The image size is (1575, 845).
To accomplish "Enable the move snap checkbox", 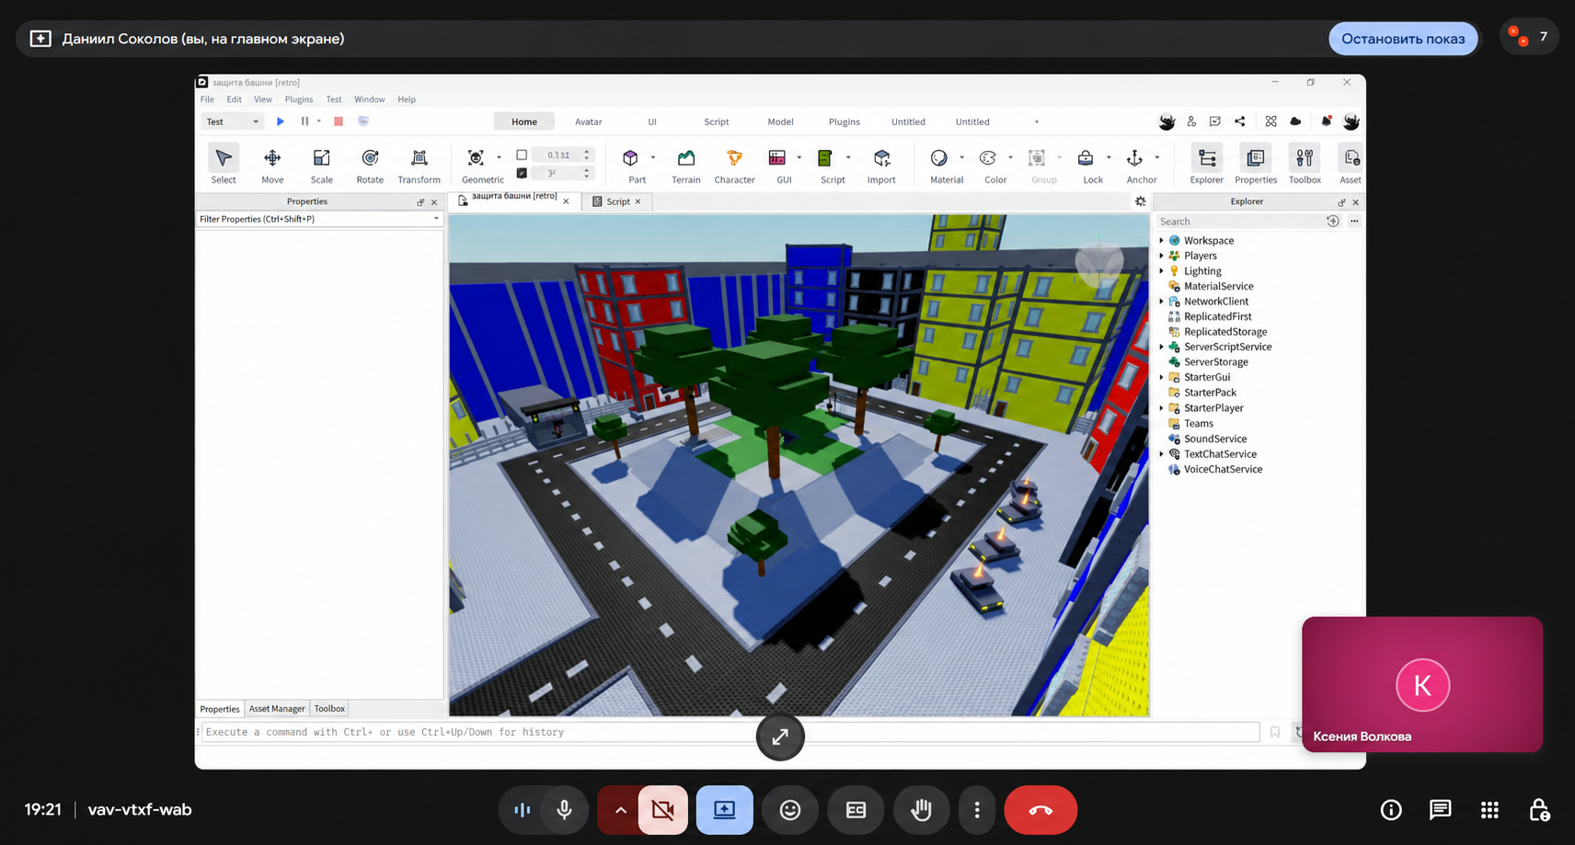I will coord(522,154).
